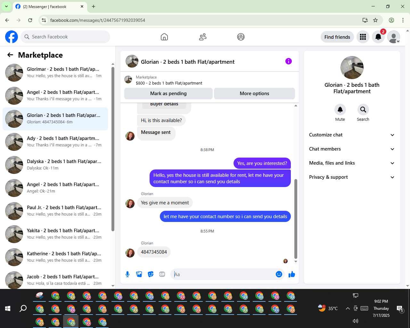Click the Search Facebook field

click(x=65, y=37)
